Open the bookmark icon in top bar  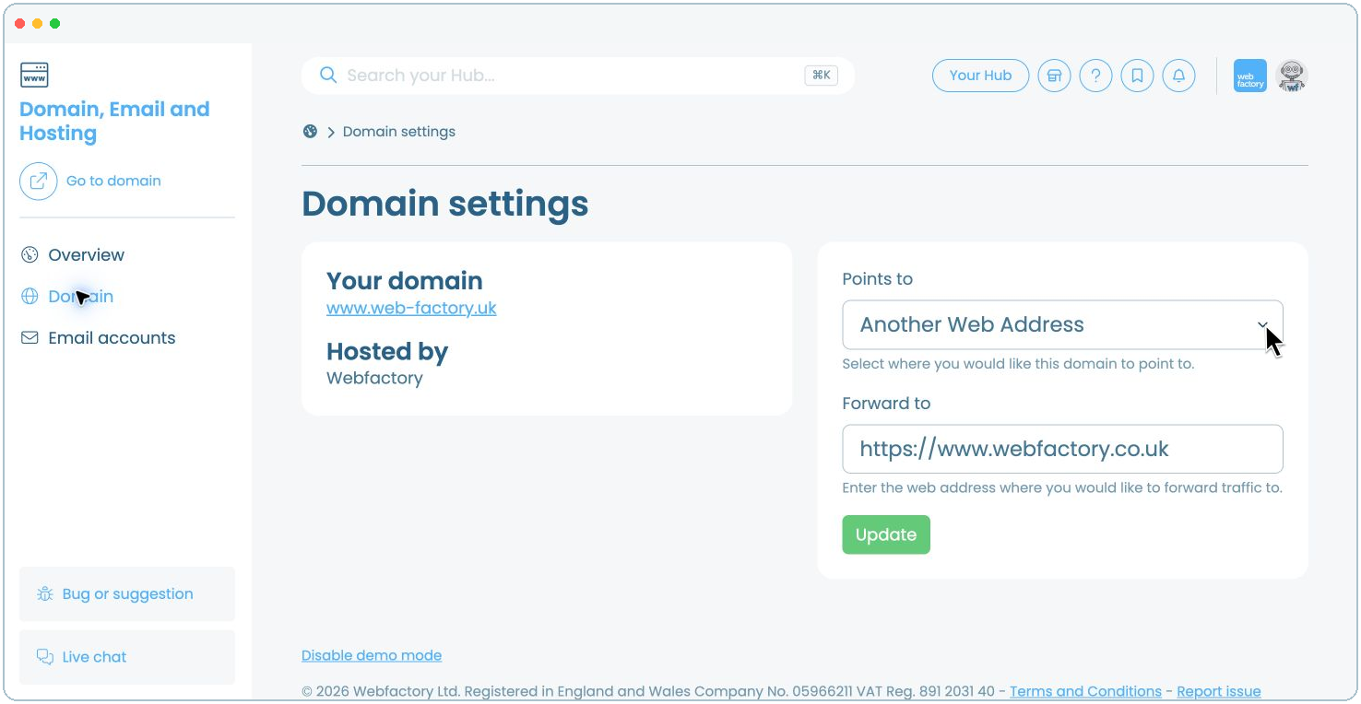[x=1137, y=76]
